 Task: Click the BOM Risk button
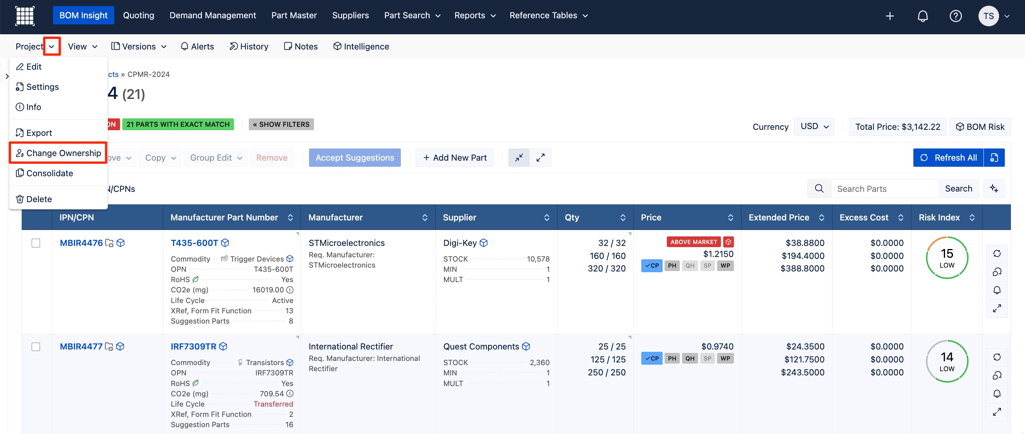[980, 127]
